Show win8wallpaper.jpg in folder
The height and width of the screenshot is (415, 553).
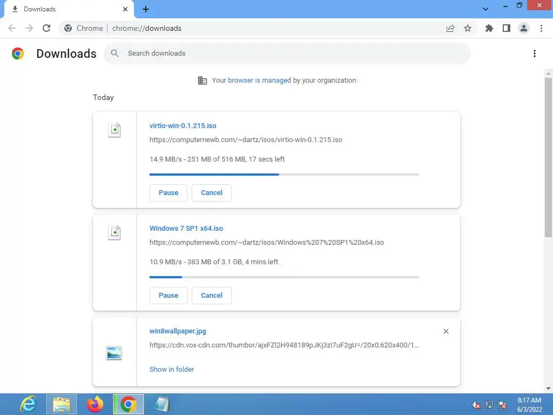click(x=172, y=369)
